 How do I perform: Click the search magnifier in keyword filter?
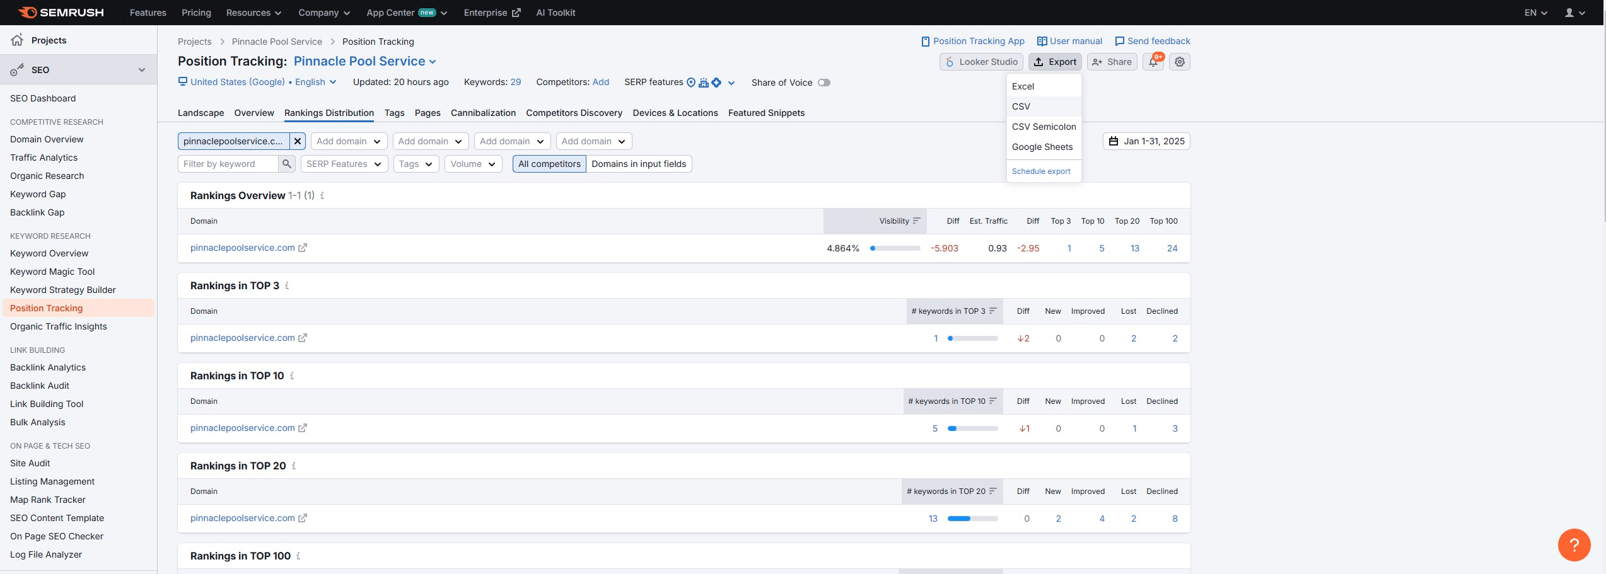287,164
